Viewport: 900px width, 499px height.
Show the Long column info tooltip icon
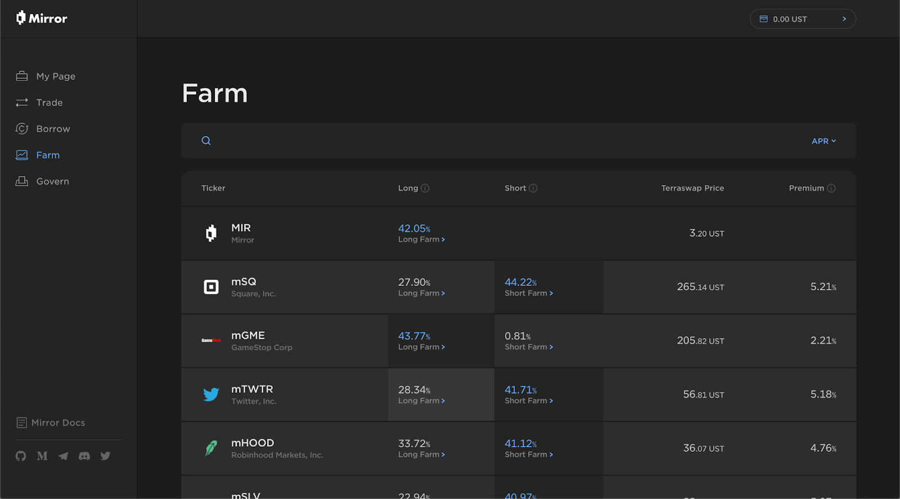click(425, 188)
